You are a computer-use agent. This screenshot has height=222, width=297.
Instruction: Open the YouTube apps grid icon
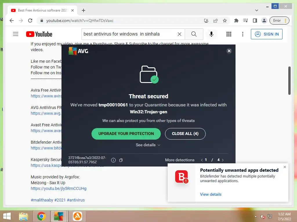tap(229, 34)
